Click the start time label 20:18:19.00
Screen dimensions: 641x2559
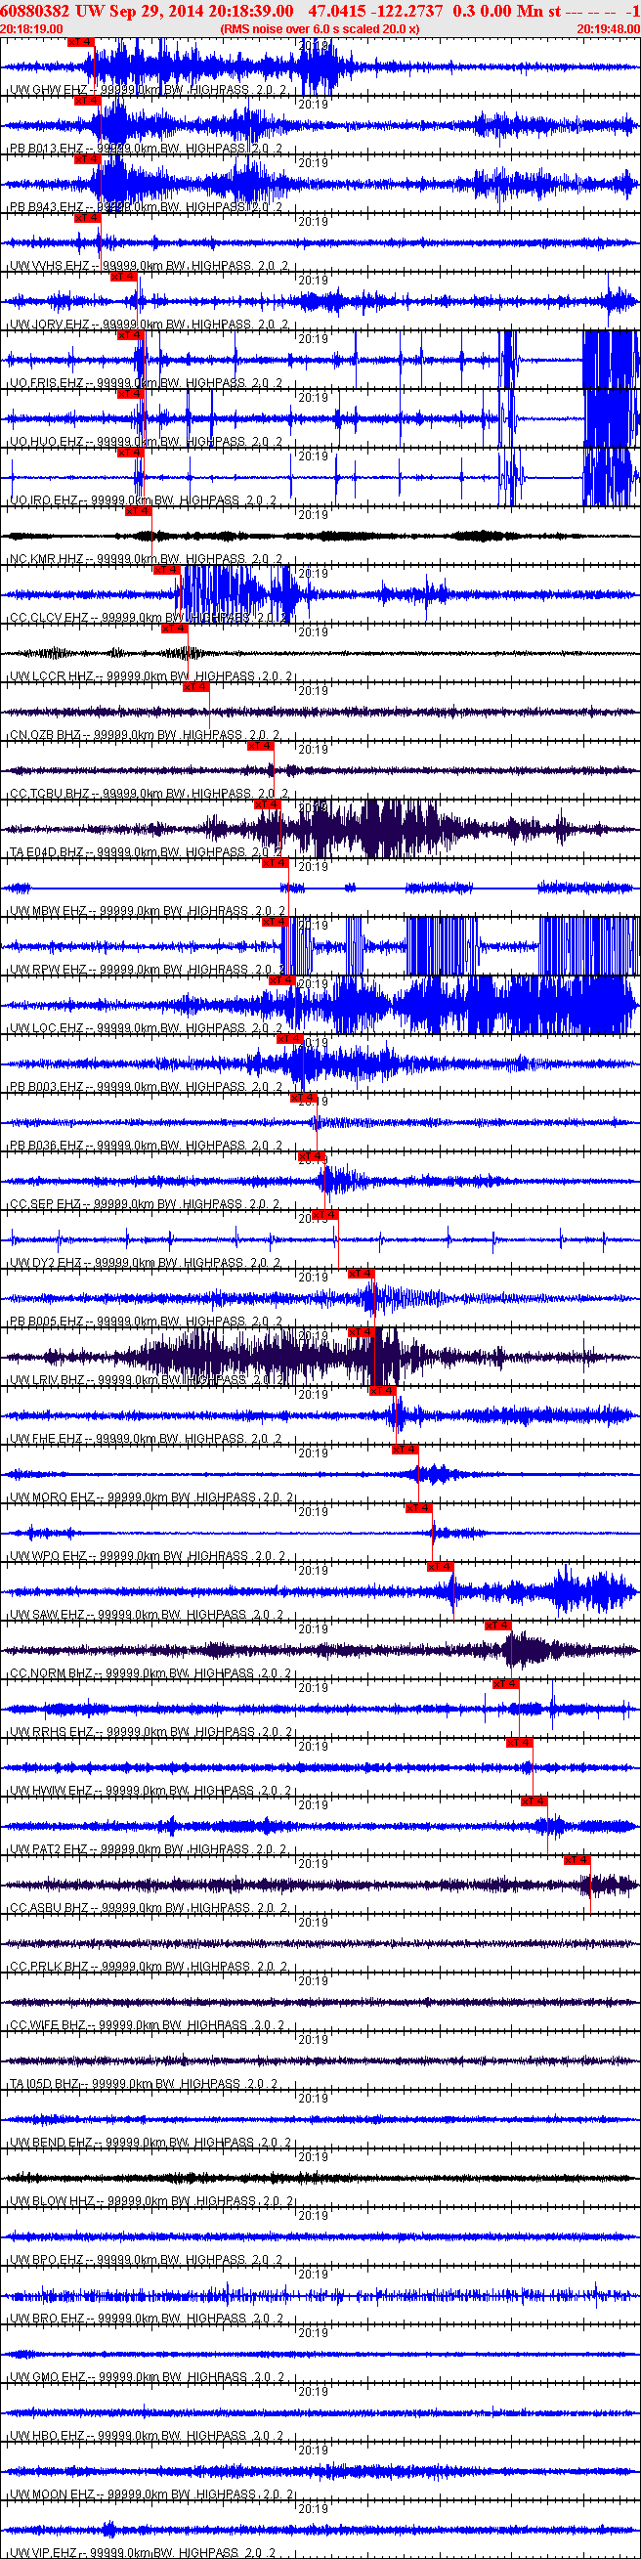click(32, 29)
